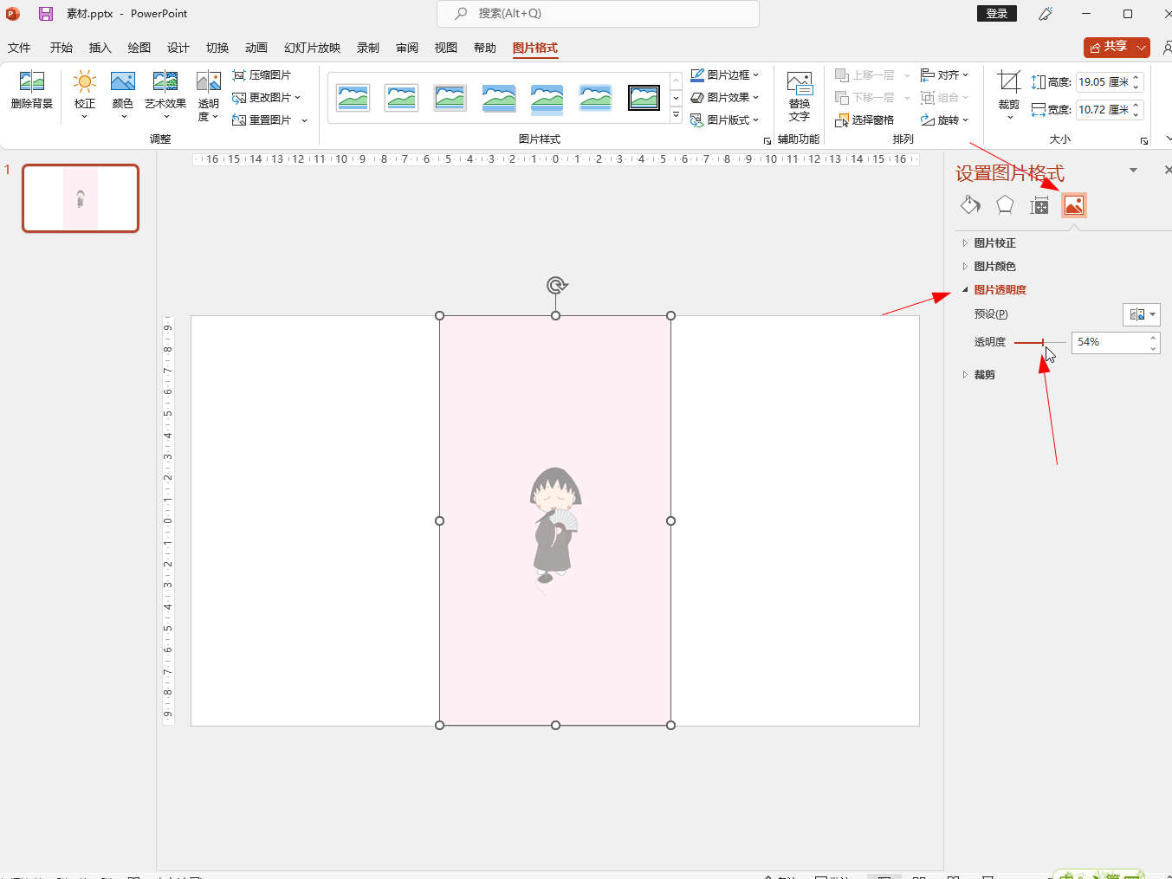Open the Change Picture (更改图片) dropdown arrow
This screenshot has height=879, width=1172.
[298, 98]
